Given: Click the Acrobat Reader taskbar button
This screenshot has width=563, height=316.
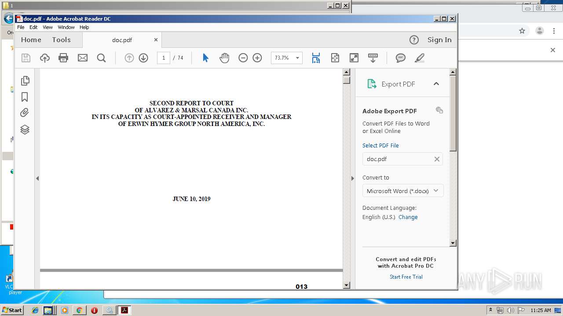Looking at the screenshot, I should [x=124, y=310].
